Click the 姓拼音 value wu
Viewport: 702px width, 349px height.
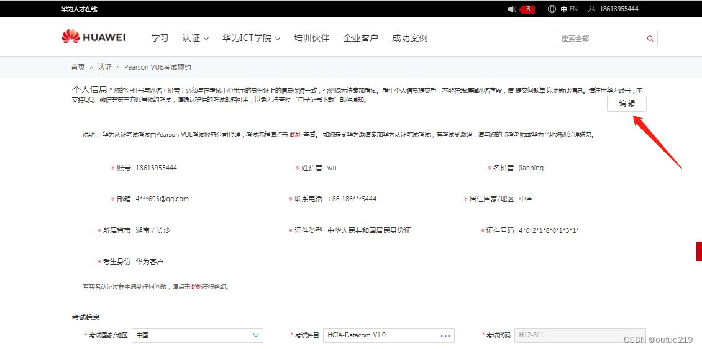(x=332, y=168)
